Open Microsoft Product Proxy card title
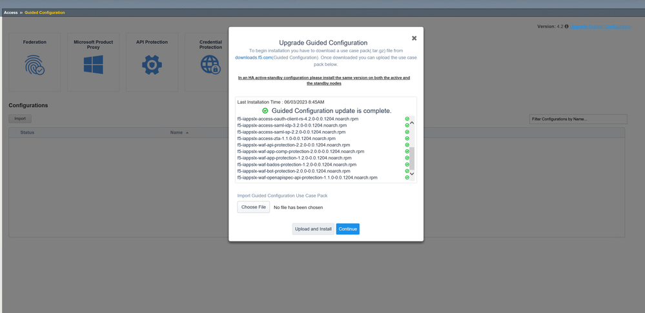 (x=94, y=45)
